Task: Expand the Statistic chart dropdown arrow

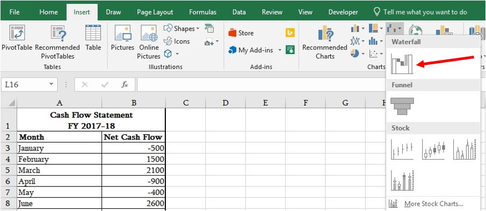Action: [381, 41]
